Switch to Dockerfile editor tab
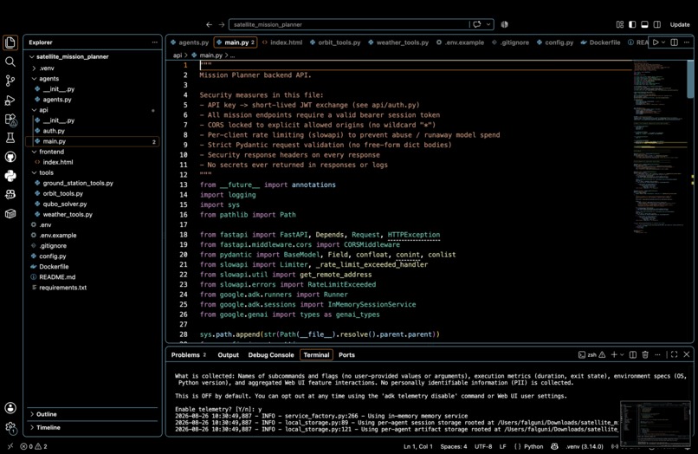The image size is (698, 454). click(x=600, y=42)
